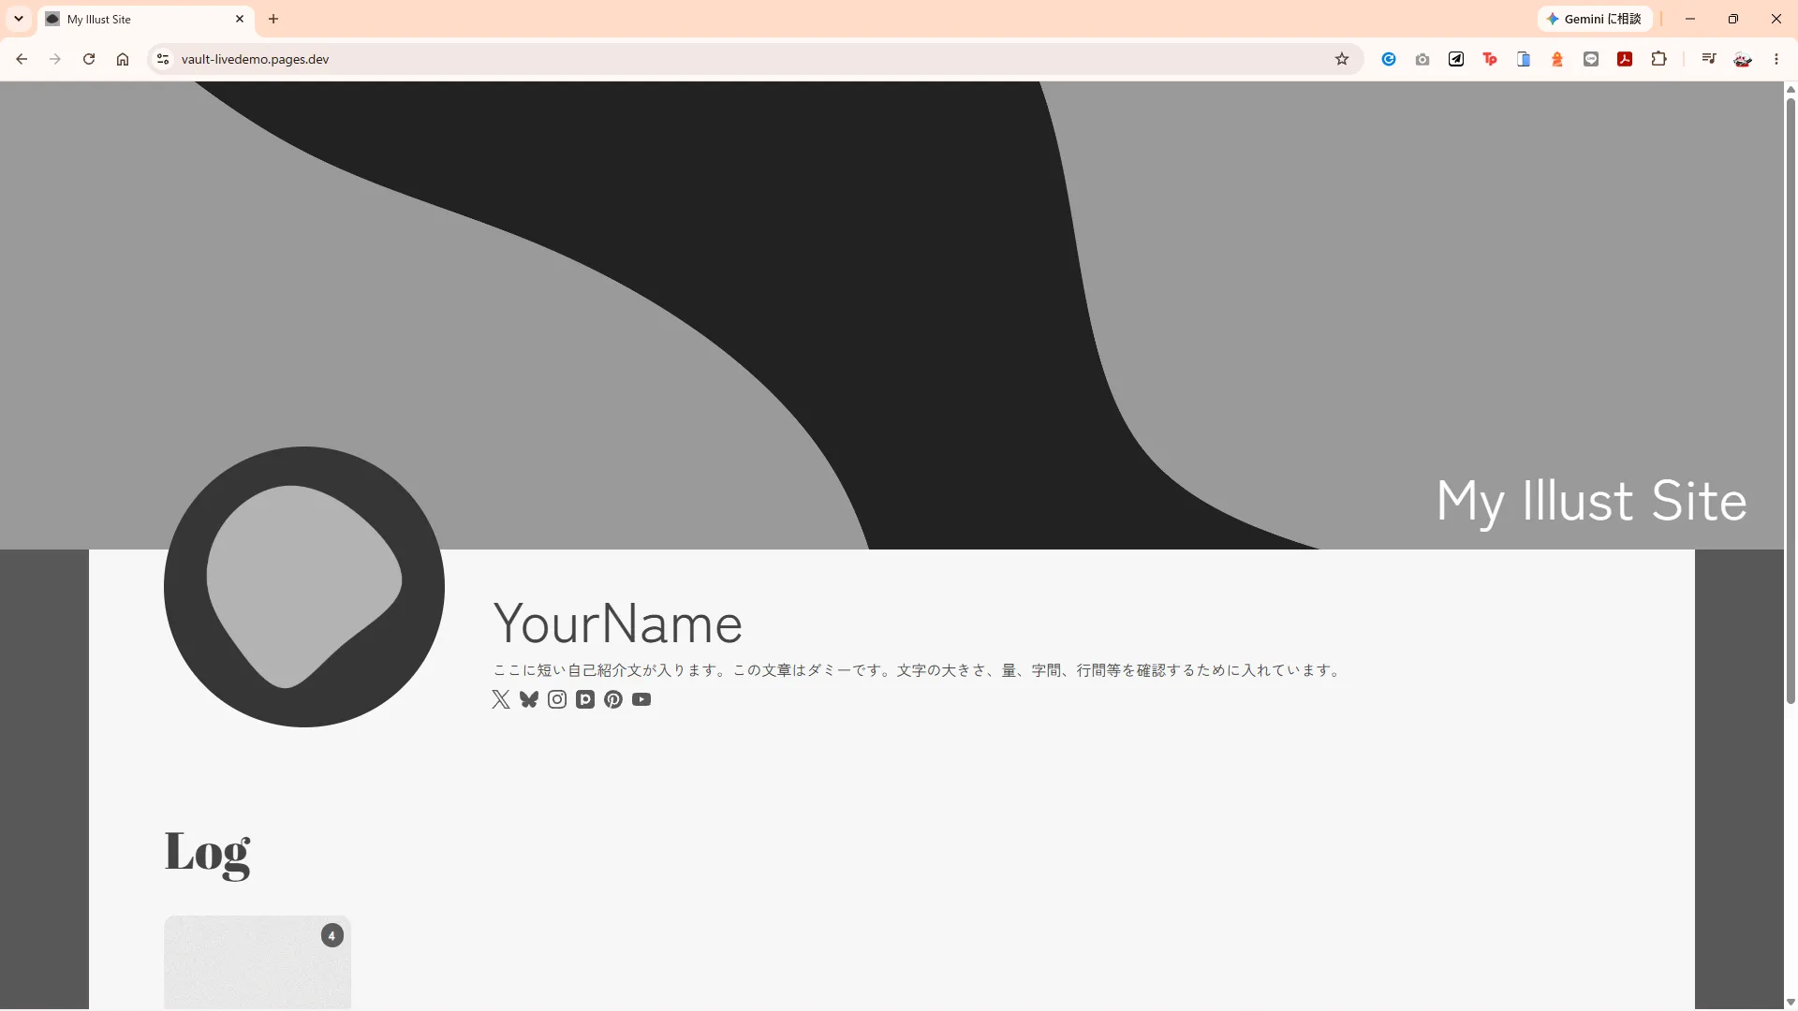Click the image count badge 4
Viewport: 1798px width, 1011px height.
click(x=332, y=935)
